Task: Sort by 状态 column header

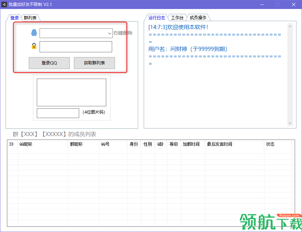Action: point(278,144)
